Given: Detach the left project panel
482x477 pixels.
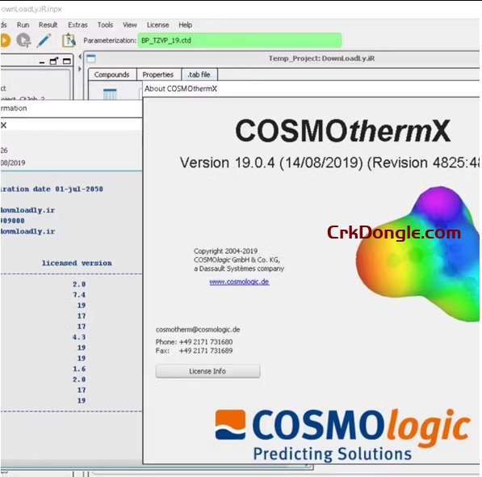Looking at the screenshot, I should [54, 61].
